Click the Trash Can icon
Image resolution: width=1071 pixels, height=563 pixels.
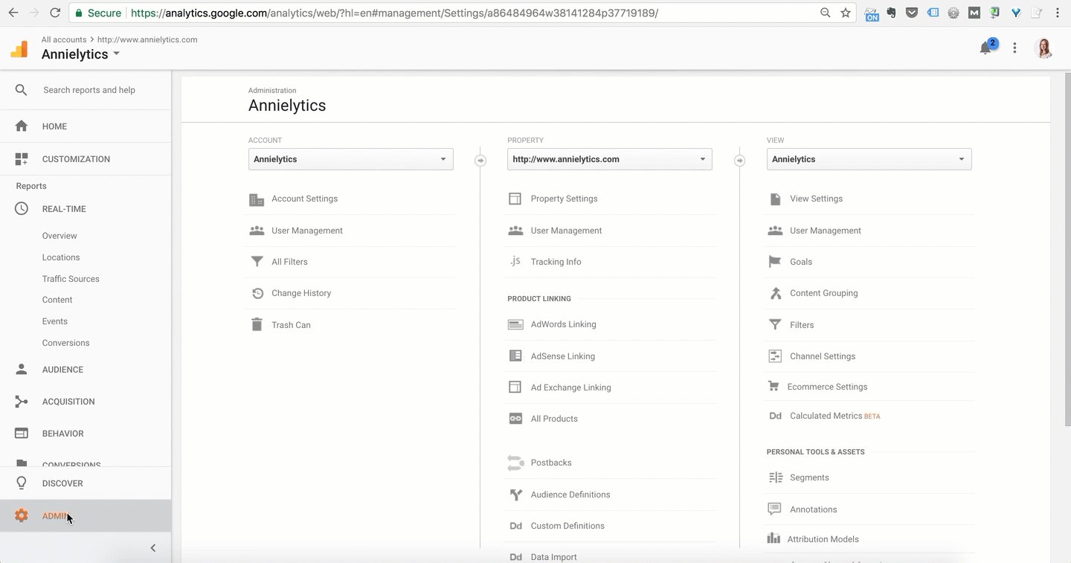click(257, 325)
